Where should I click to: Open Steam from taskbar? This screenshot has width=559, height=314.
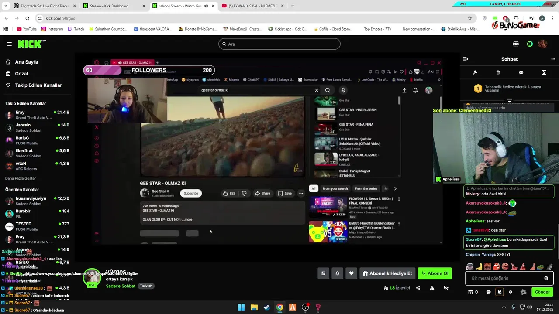coord(266,307)
